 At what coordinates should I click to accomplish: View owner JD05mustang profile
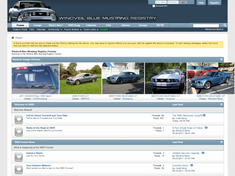point(40,99)
